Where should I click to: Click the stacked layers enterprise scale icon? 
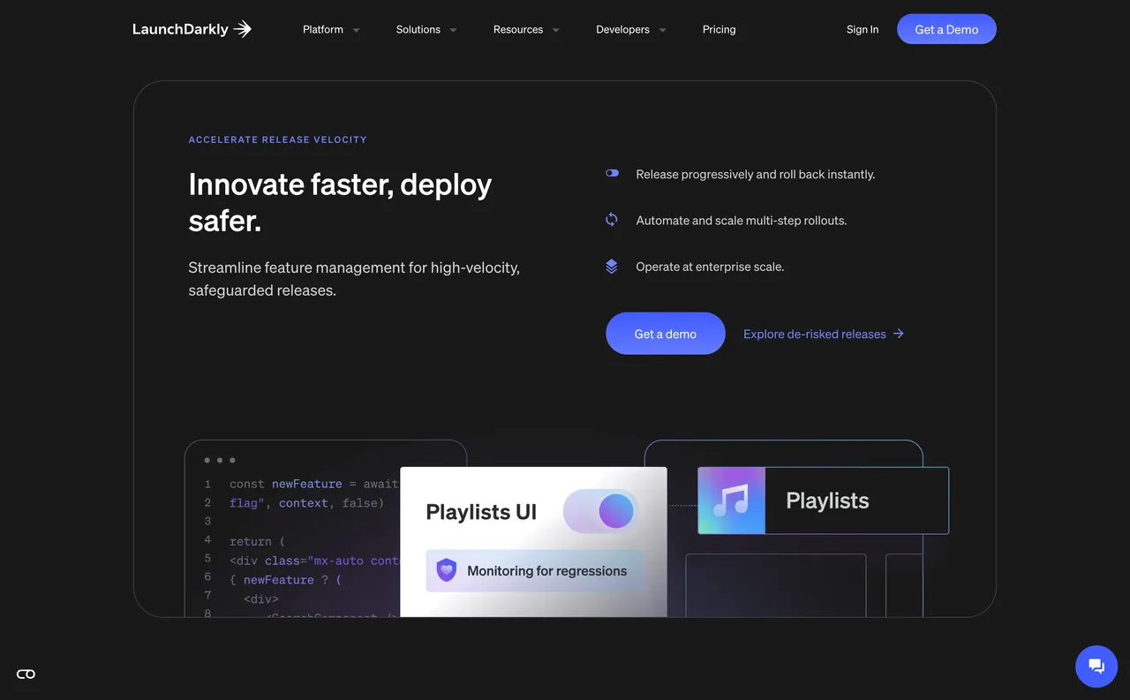click(612, 266)
